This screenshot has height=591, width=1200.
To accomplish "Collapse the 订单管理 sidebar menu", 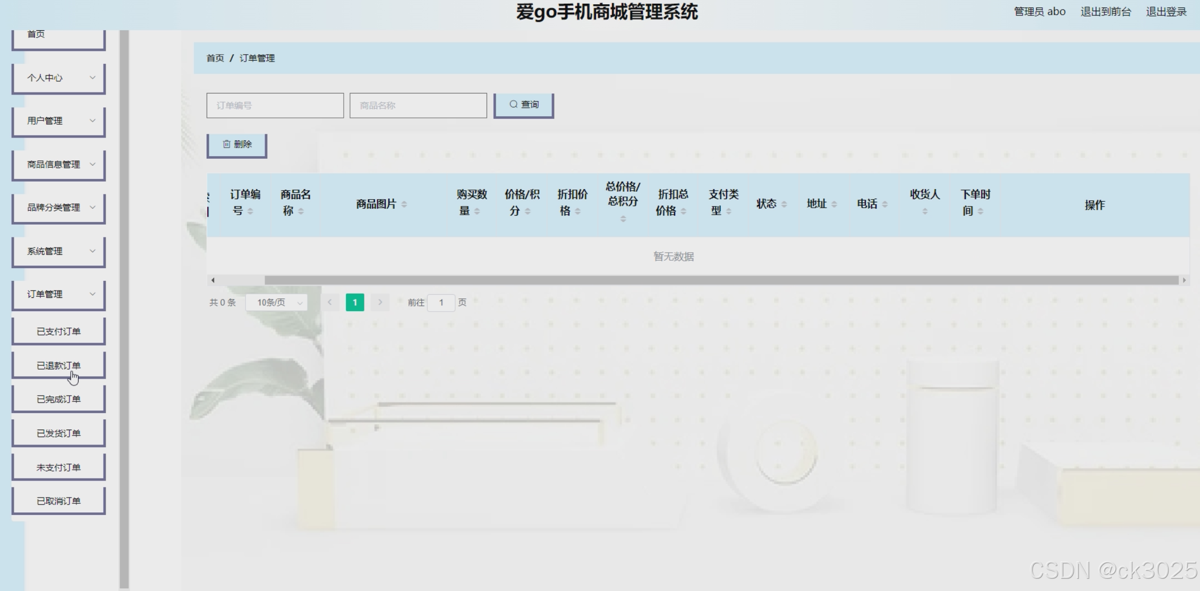I will [58, 294].
